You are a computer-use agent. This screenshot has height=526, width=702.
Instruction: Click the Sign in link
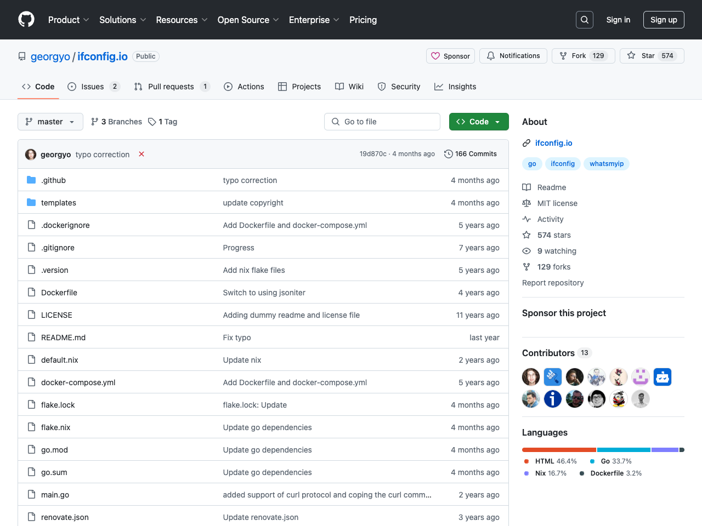[x=618, y=20]
